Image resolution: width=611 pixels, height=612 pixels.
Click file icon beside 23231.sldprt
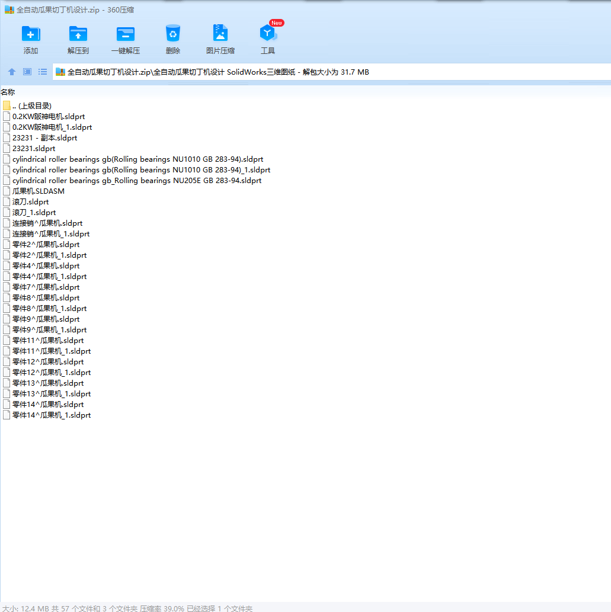click(7, 148)
